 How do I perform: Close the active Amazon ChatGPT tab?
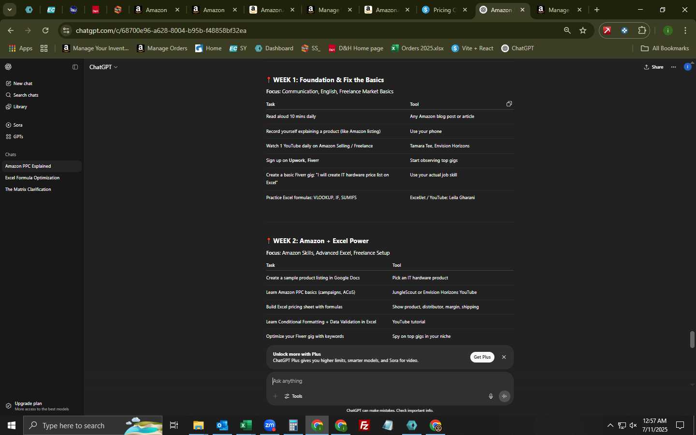[522, 10]
